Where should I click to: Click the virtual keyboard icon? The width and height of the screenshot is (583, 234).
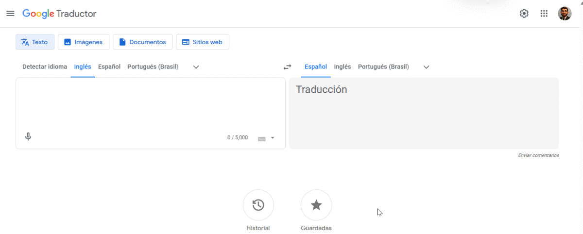tap(262, 138)
